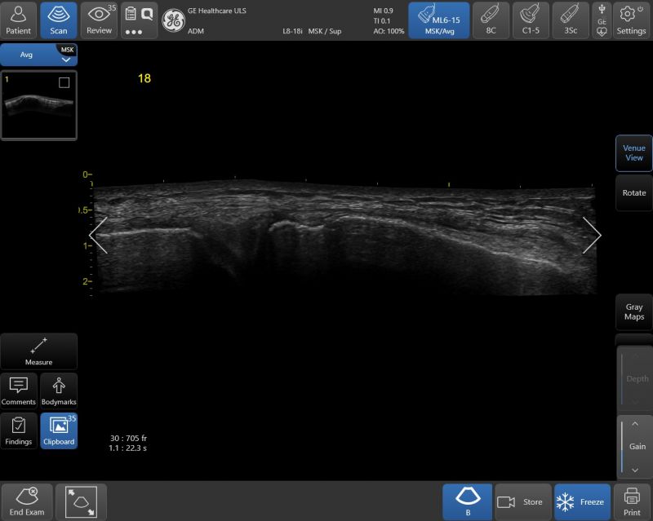Viewport: 653px width, 521px height.
Task: Toggle the Freeze button
Action: pos(582,502)
